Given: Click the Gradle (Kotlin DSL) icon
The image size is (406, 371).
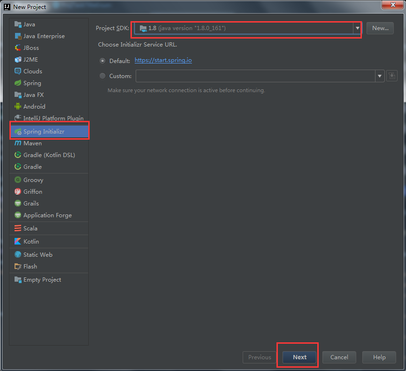Looking at the screenshot, I should pyautogui.click(x=18, y=155).
